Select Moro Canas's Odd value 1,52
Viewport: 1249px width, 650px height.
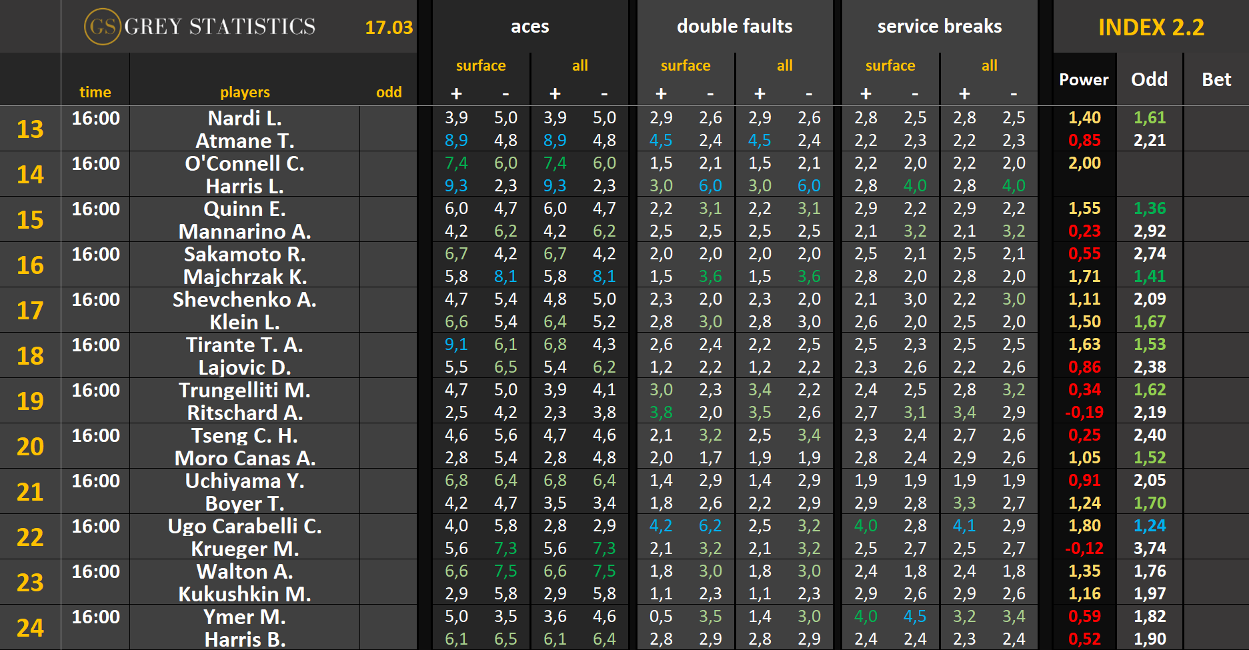pyautogui.click(x=1150, y=458)
